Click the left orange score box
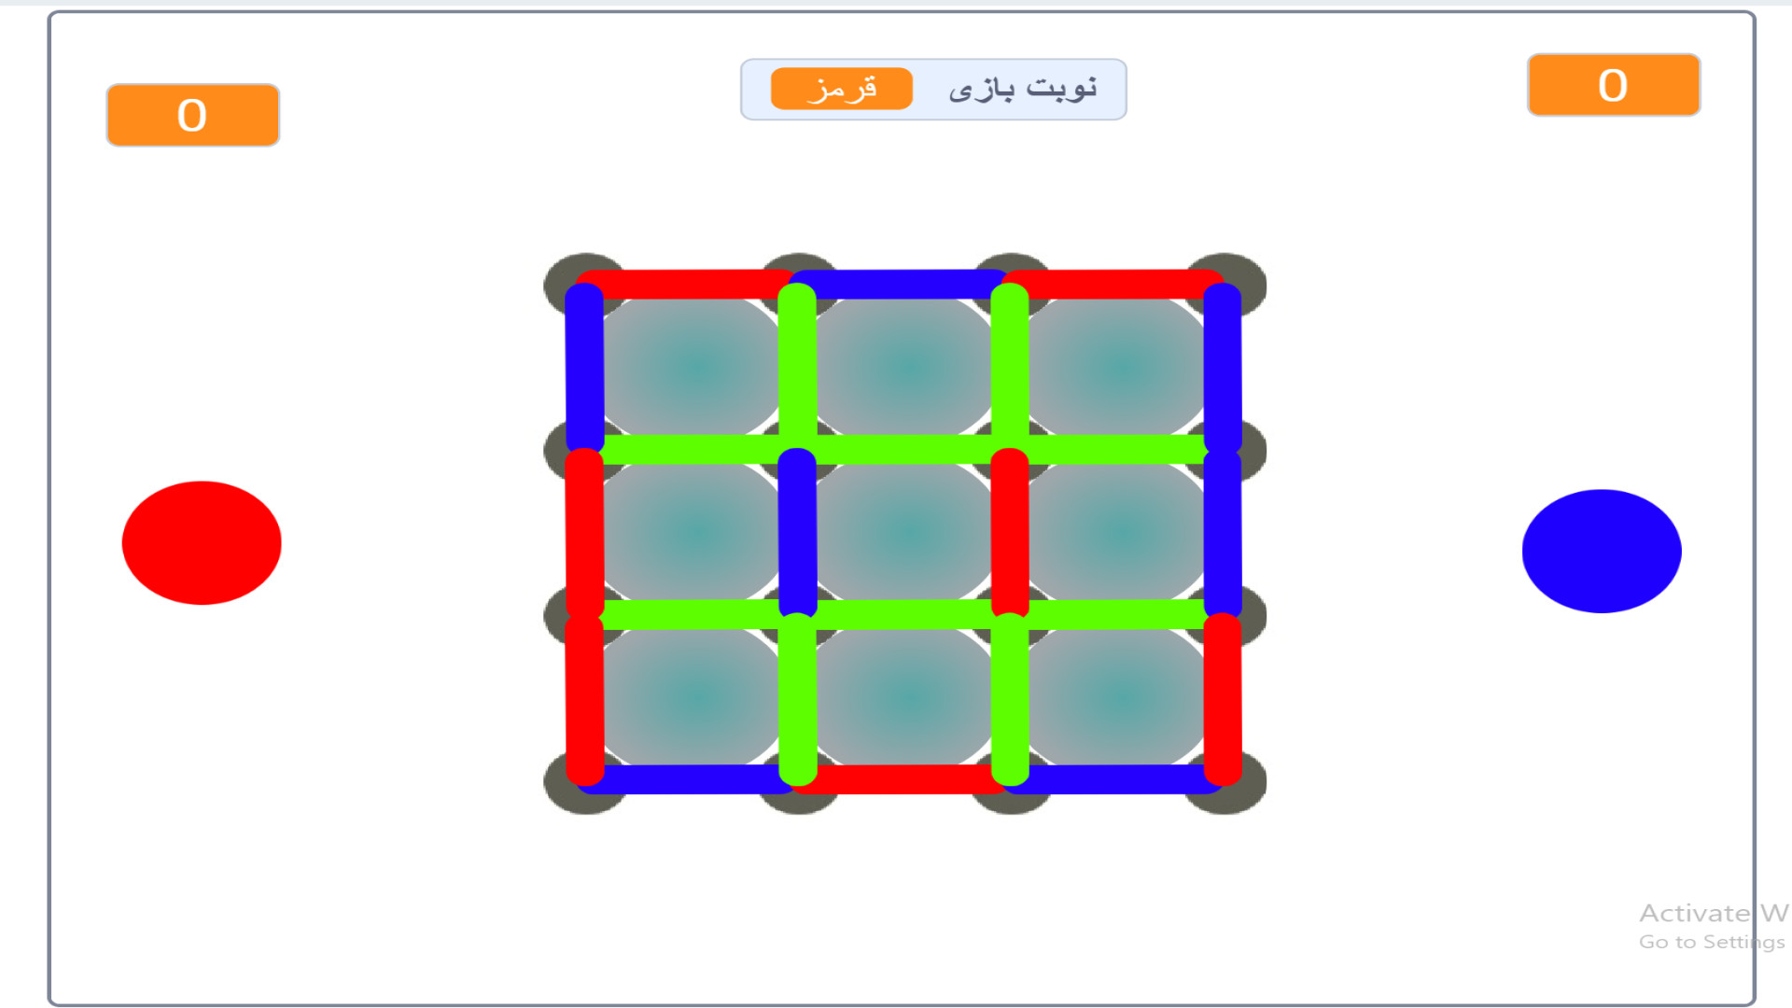 192,115
